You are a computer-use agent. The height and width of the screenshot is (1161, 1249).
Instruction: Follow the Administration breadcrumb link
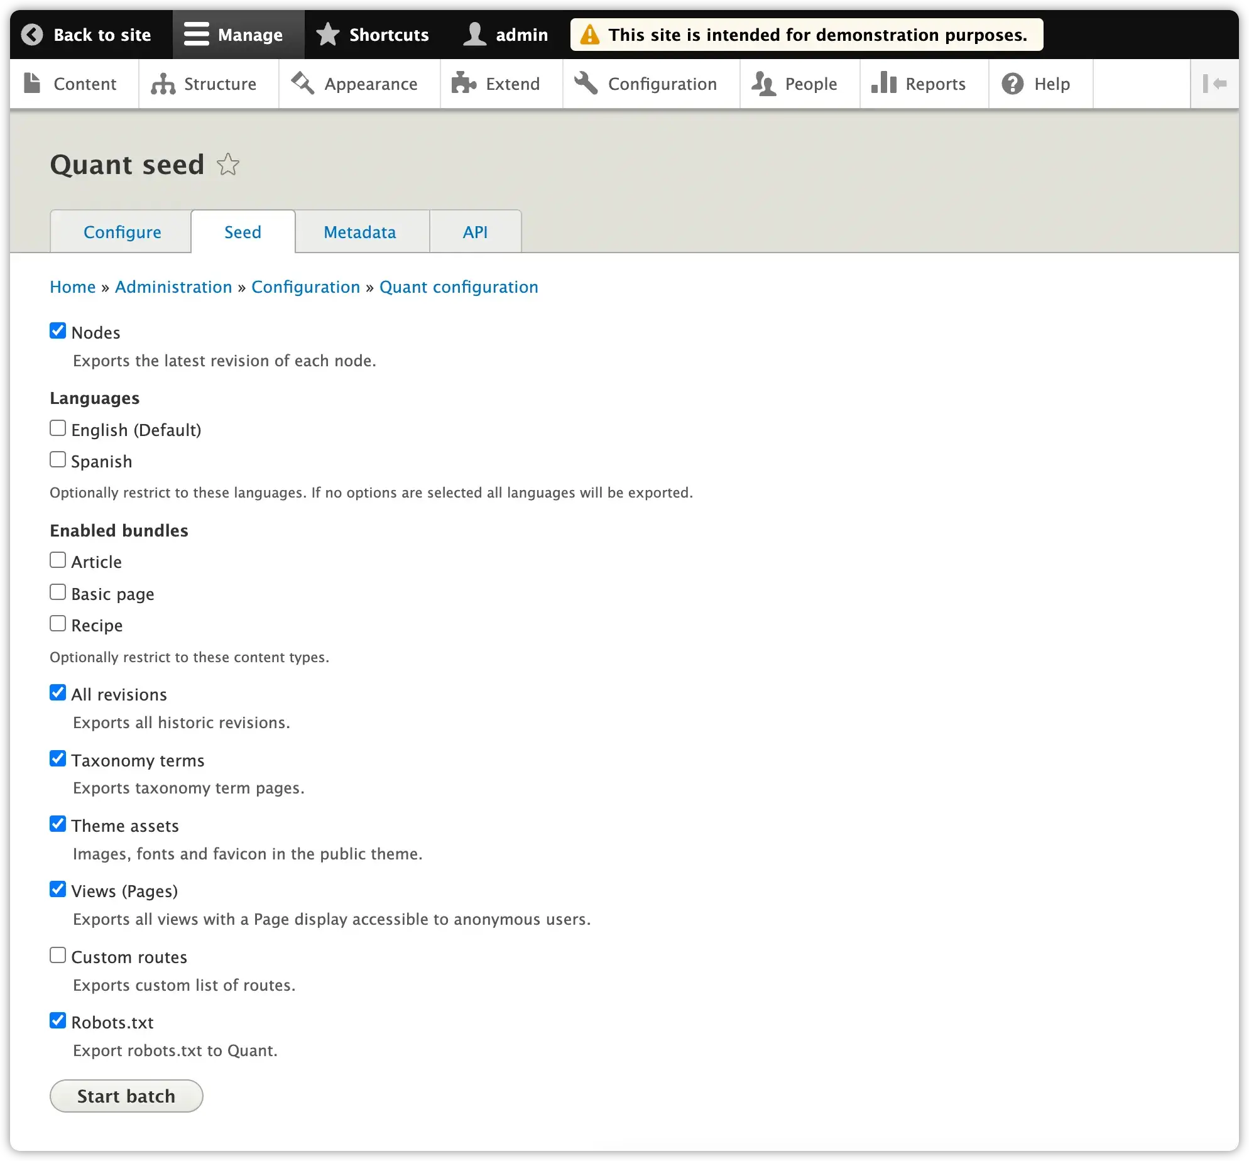(x=173, y=286)
